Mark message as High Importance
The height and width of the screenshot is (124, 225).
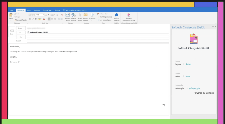(104, 17)
